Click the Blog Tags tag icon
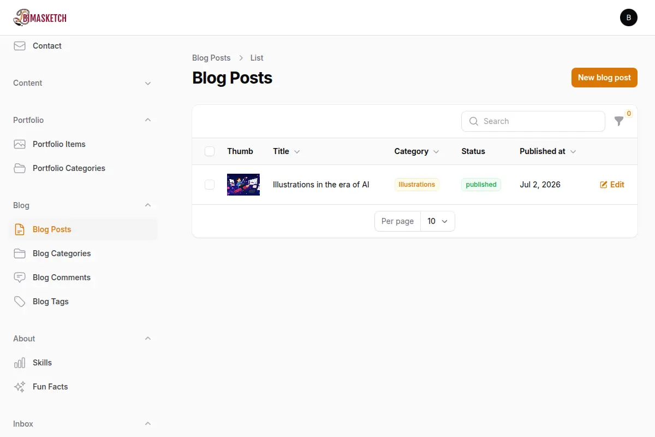This screenshot has height=437, width=655. pos(20,302)
